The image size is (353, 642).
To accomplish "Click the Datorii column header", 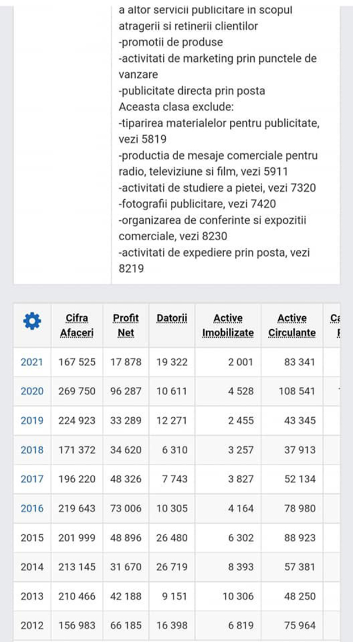I will [x=171, y=318].
